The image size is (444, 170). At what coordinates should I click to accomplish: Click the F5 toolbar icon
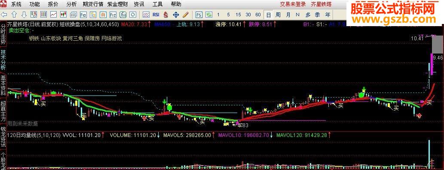[x=199, y=15]
